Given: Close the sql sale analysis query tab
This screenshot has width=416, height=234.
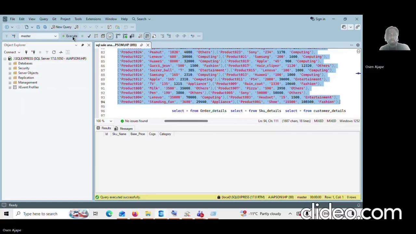Looking at the screenshot, I should point(148,45).
